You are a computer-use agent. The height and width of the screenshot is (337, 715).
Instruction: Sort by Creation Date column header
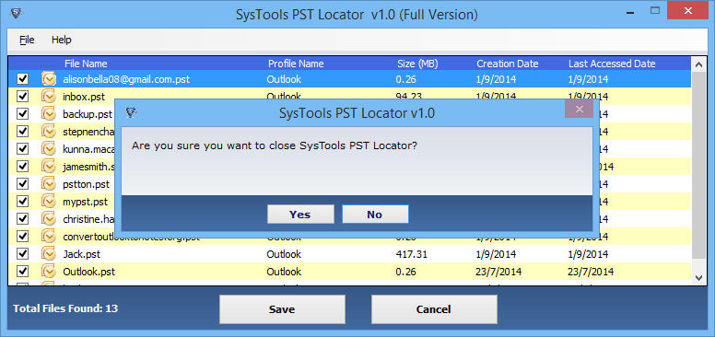[x=508, y=64]
